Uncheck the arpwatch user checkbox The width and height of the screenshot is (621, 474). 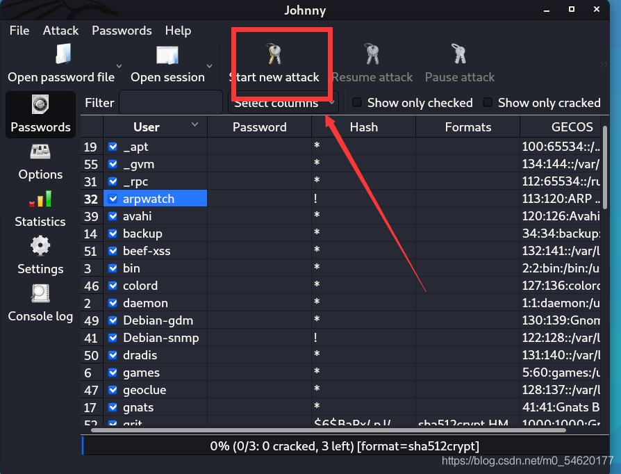point(113,199)
